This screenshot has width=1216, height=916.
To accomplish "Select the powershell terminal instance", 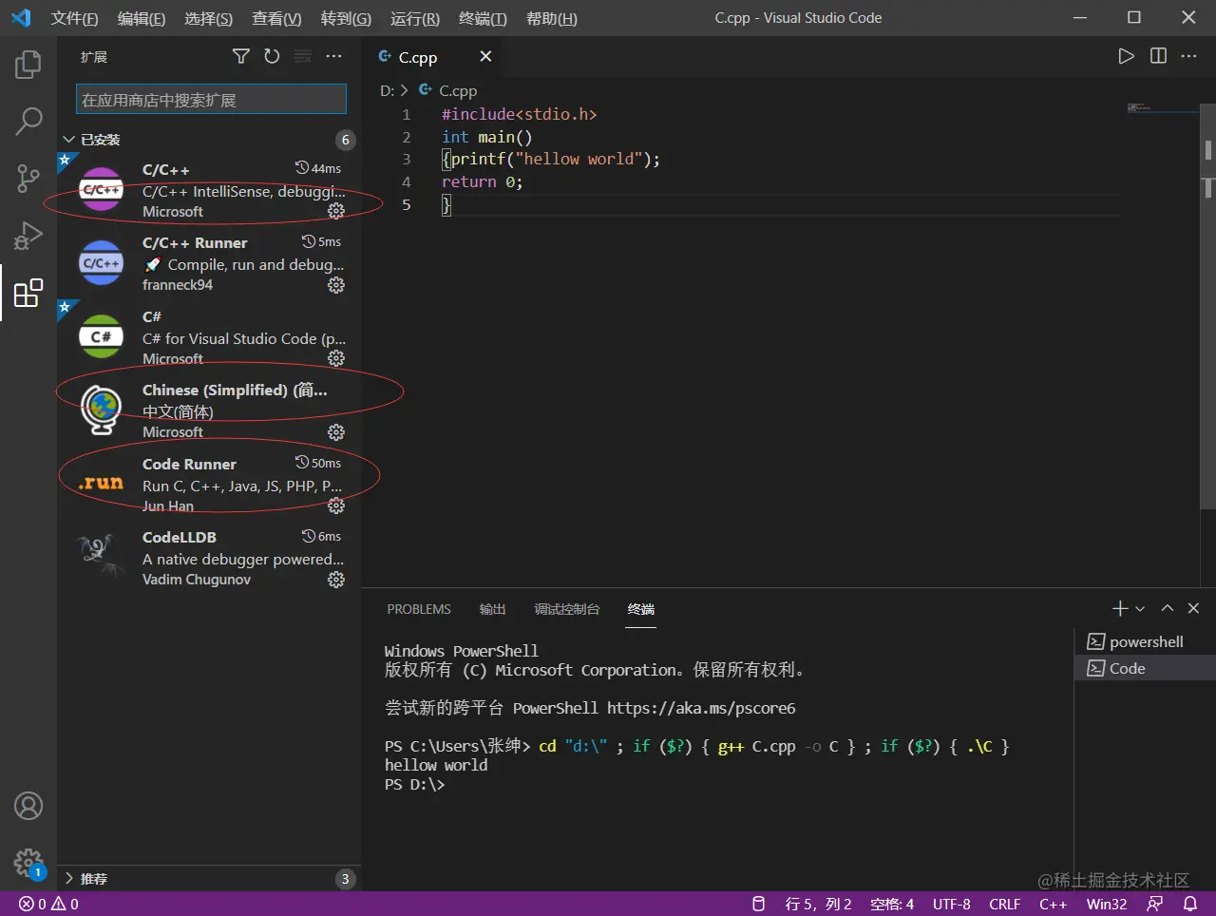I will (x=1145, y=641).
